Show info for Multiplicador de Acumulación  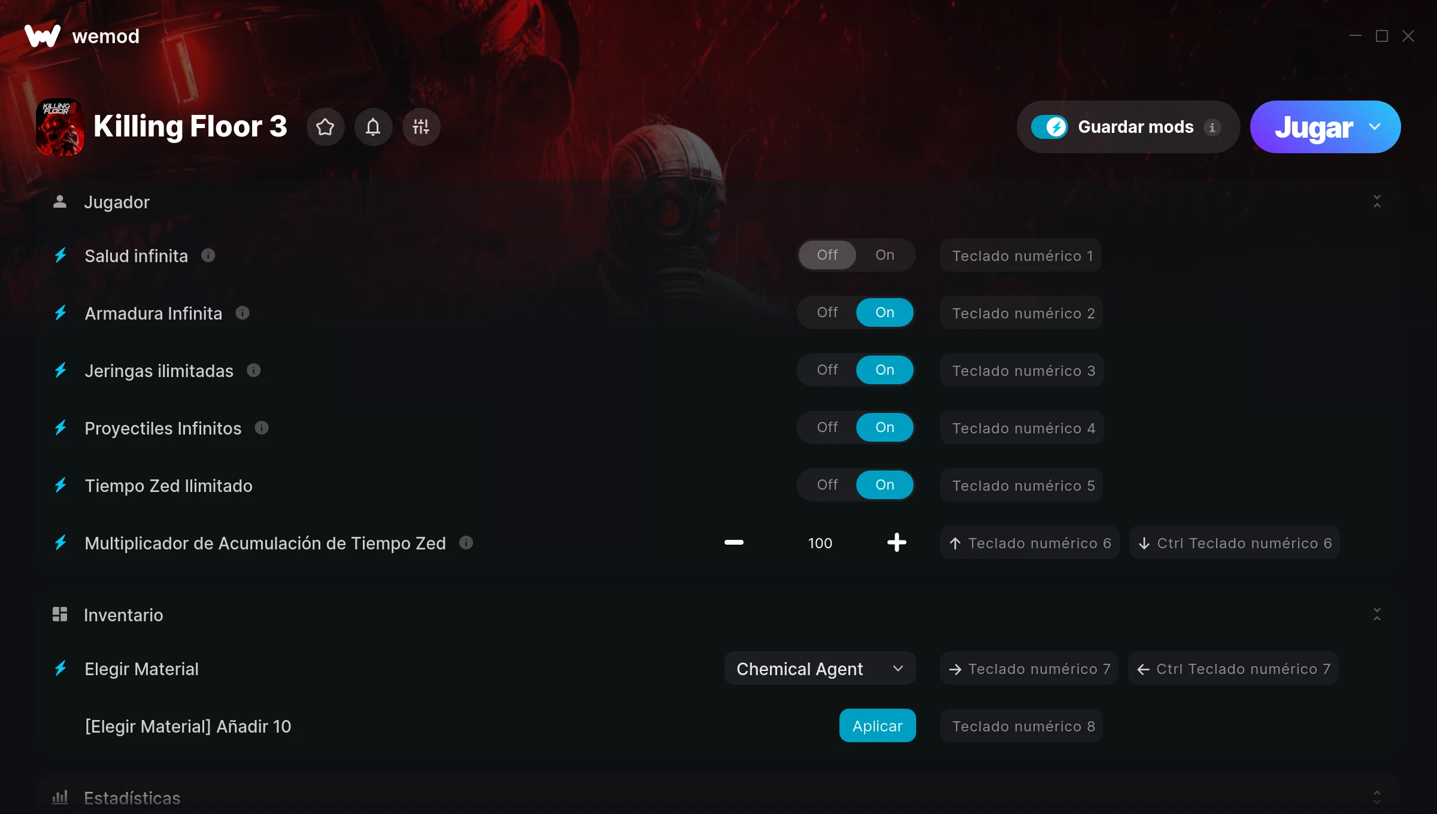pyautogui.click(x=466, y=543)
